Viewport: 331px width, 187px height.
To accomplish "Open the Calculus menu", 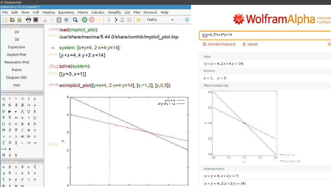I will coord(98,12).
